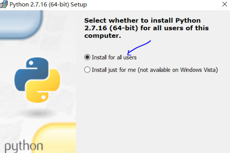Click the gray python wordmark
Image resolution: width=230 pixels, height=153 pixels.
click(x=24, y=146)
